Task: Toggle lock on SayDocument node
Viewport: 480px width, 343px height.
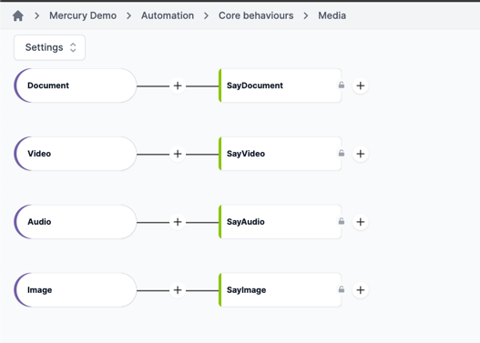Action: tap(342, 85)
